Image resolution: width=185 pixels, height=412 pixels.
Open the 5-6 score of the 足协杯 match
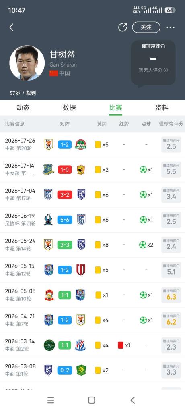[x=65, y=220]
